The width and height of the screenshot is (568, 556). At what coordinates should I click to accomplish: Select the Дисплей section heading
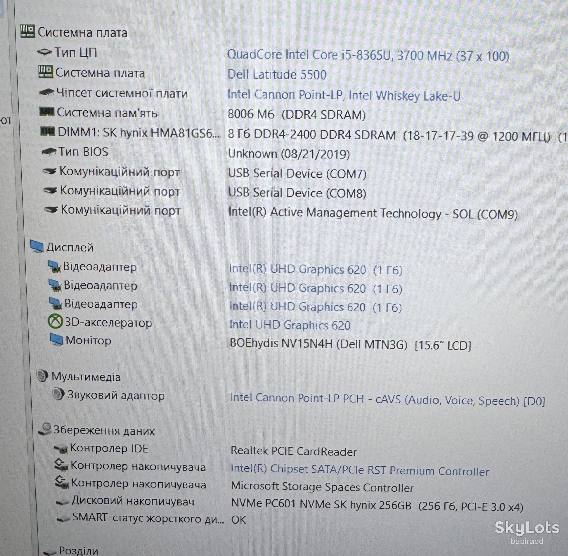click(70, 247)
